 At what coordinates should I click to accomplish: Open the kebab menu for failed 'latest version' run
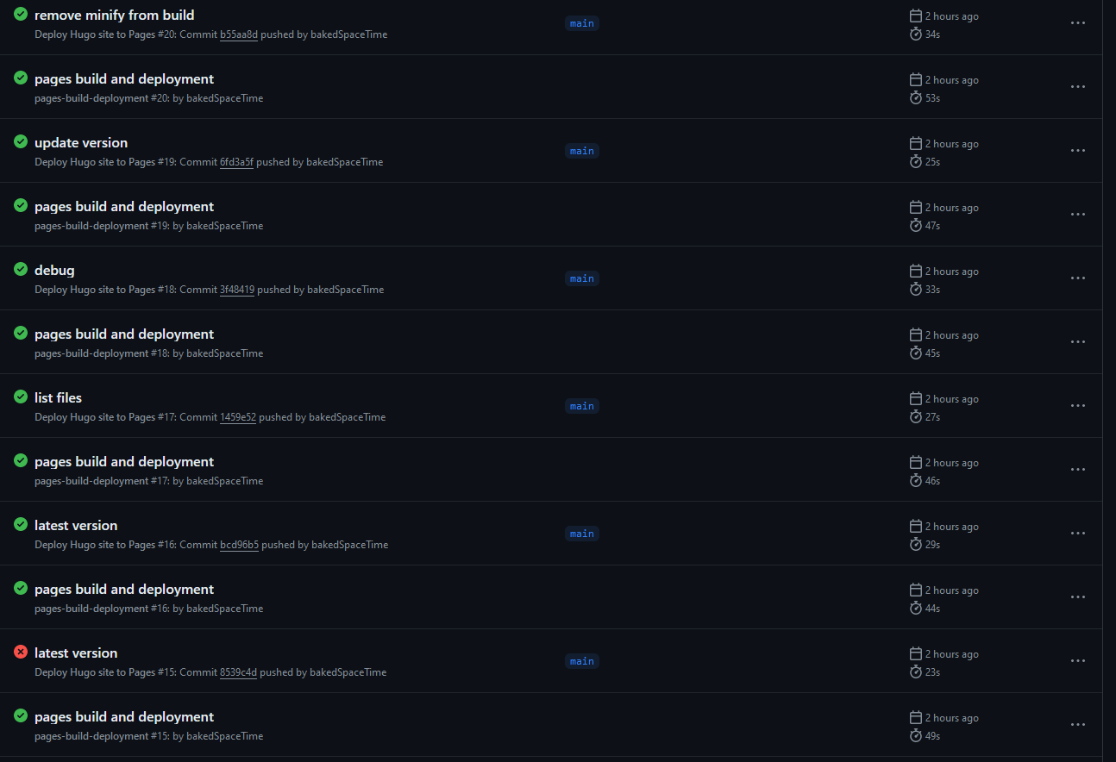(x=1077, y=660)
